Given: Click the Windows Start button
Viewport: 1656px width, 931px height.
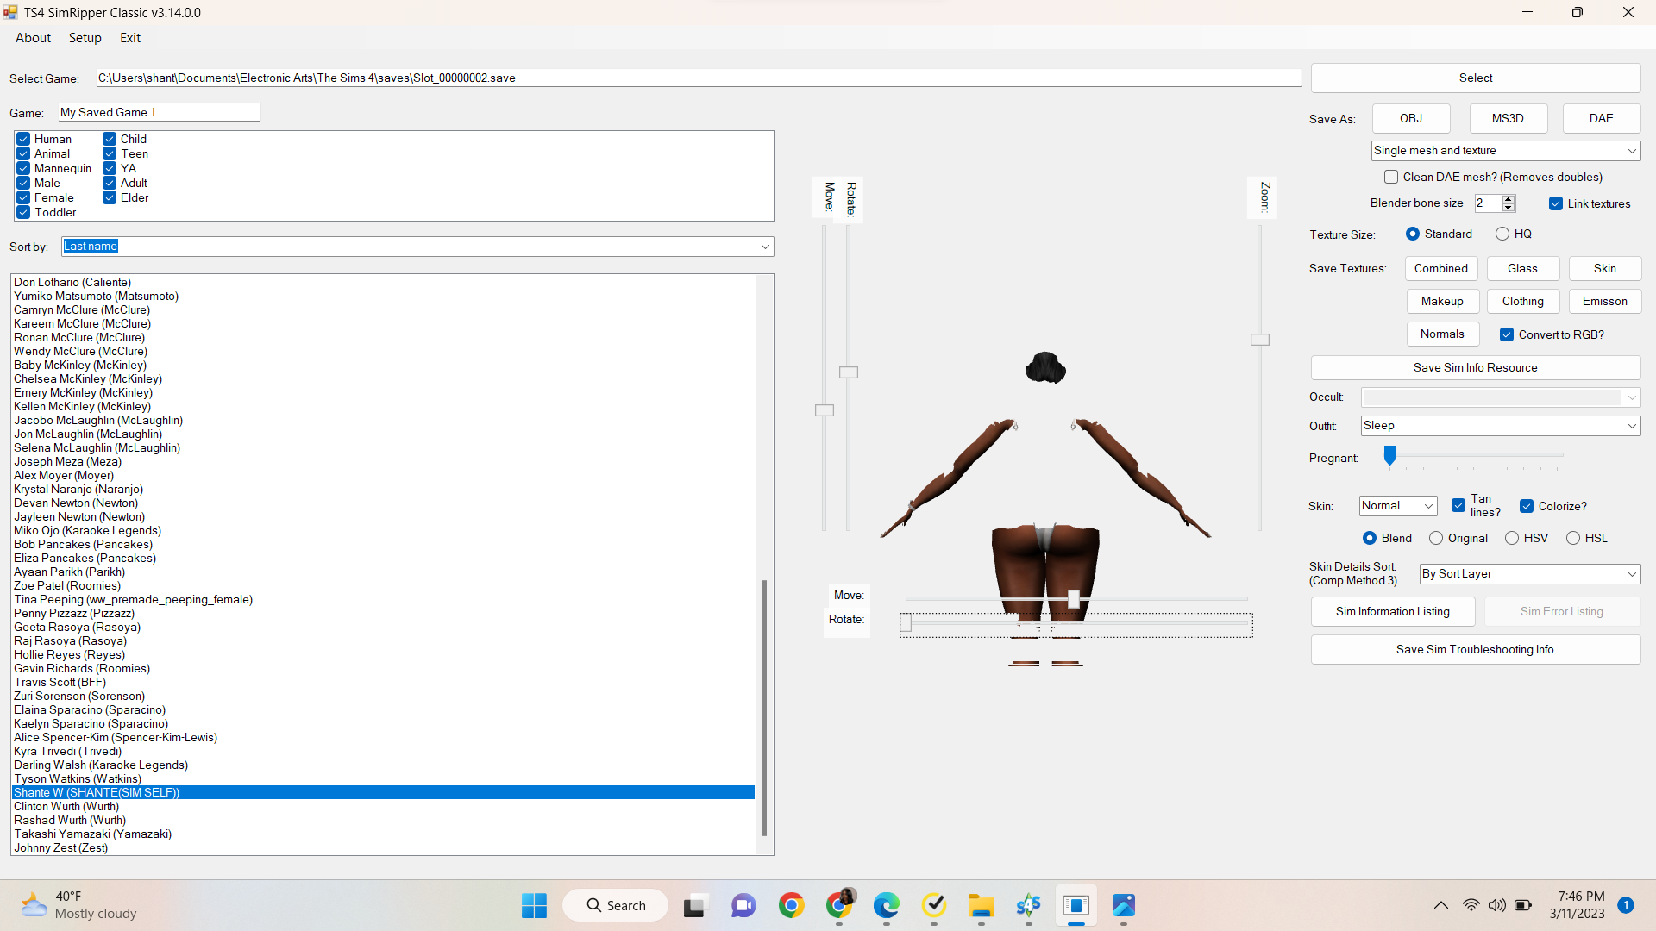Looking at the screenshot, I should point(534,905).
